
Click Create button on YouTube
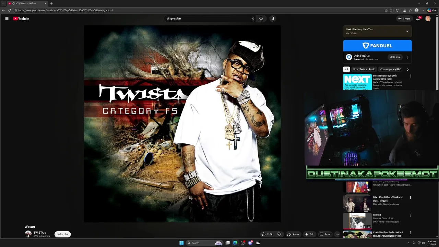pos(404,19)
